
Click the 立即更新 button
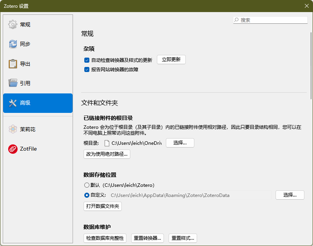(x=171, y=60)
